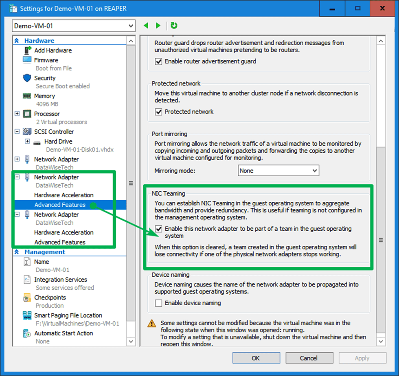This screenshot has height=376, width=399.
Task: Check the Enable device naming checkbox
Action: 158,303
